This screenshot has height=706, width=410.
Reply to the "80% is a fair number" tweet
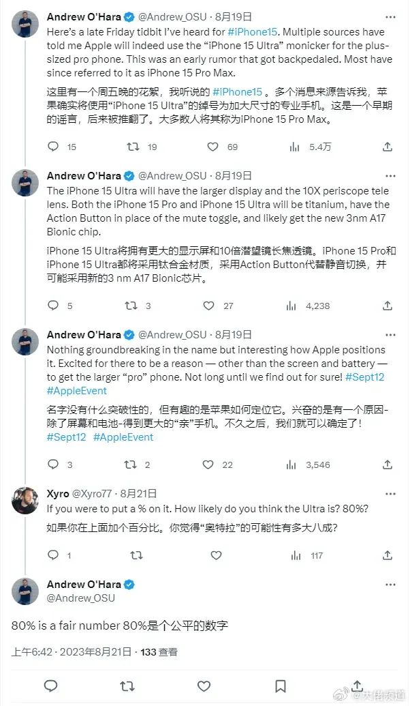50,686
